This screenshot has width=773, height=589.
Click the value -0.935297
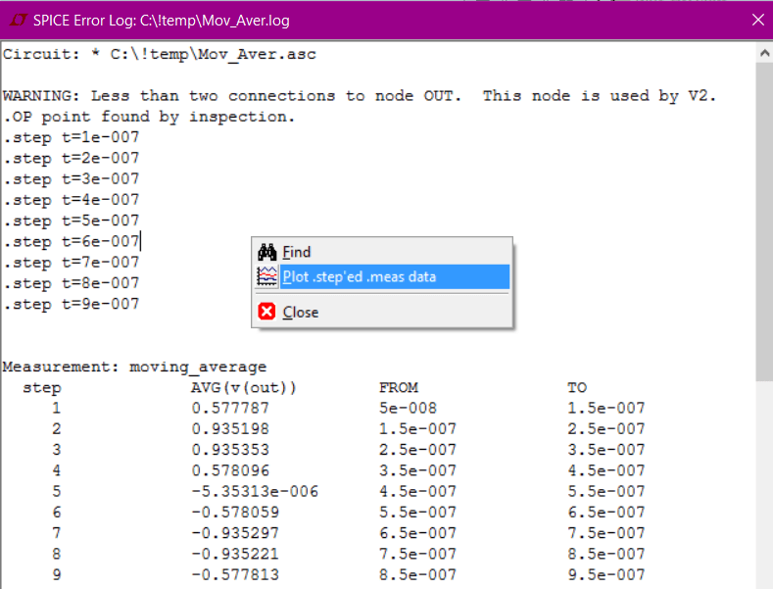pyautogui.click(x=235, y=533)
